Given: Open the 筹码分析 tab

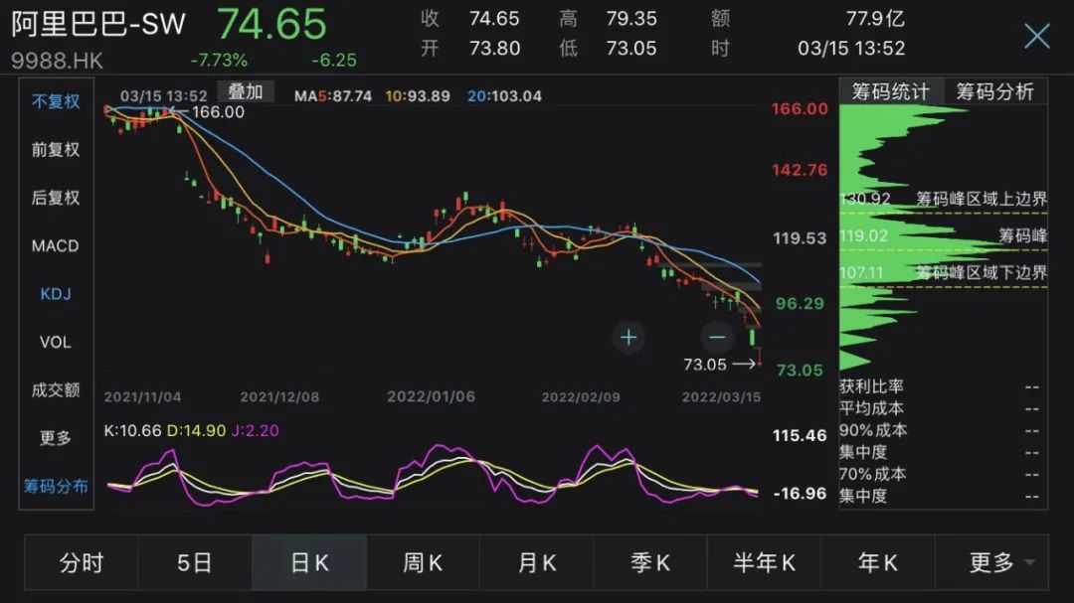Looking at the screenshot, I should [994, 91].
